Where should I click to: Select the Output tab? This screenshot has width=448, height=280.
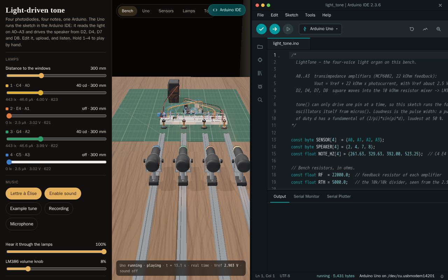click(x=280, y=196)
